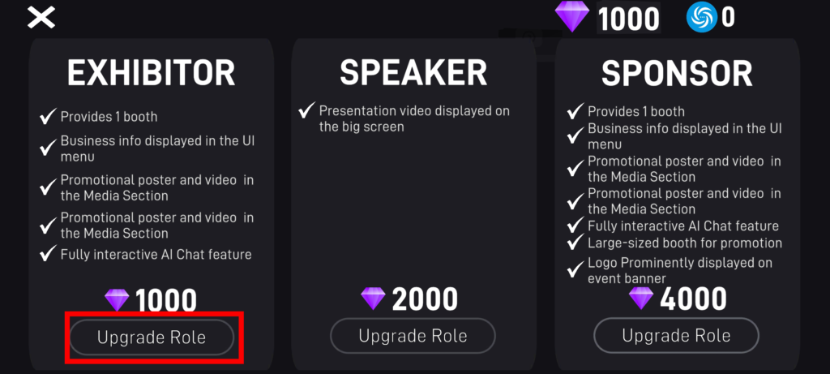The height and width of the screenshot is (374, 830).
Task: Click the purple gem currency icon at top
Action: coord(571,18)
